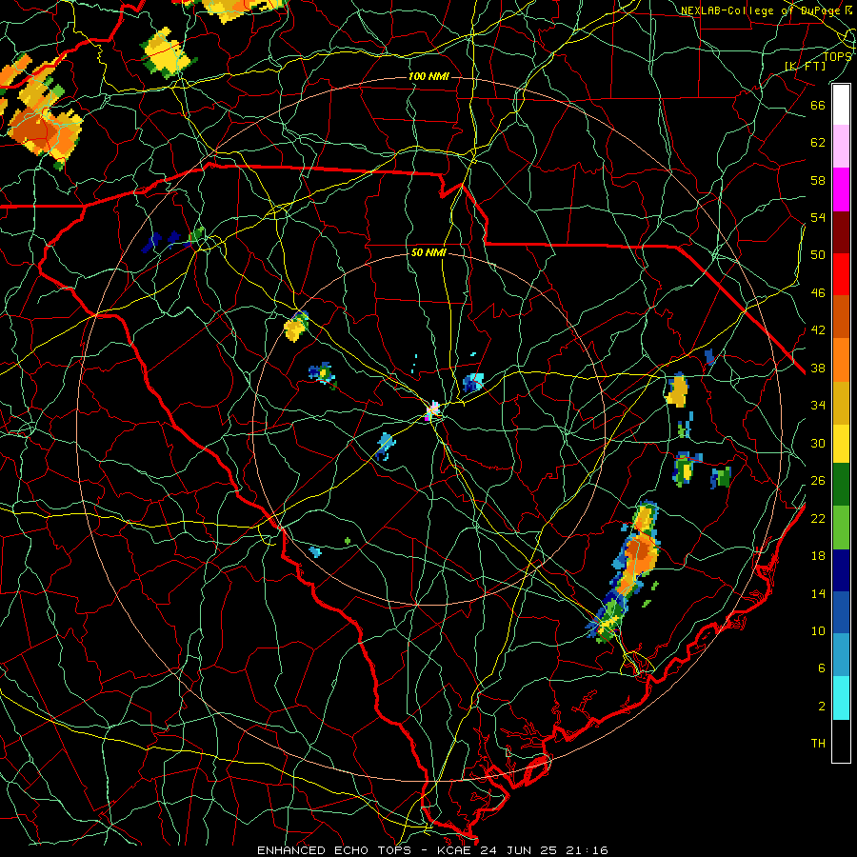Click the '26' legend value
The width and height of the screenshot is (857, 857).
(818, 481)
